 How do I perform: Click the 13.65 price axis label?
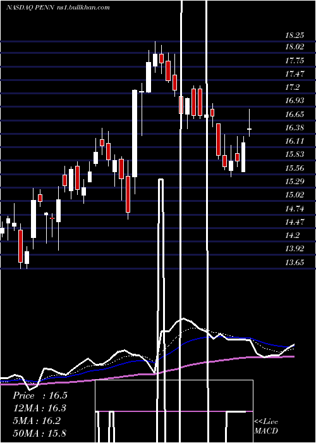point(295,263)
